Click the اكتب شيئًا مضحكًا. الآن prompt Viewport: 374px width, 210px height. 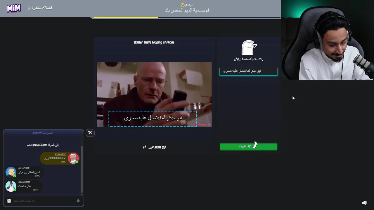tap(248, 59)
